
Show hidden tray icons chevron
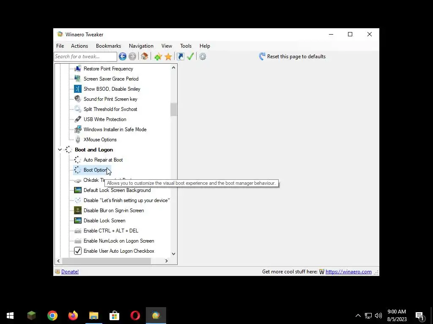pyautogui.click(x=358, y=316)
